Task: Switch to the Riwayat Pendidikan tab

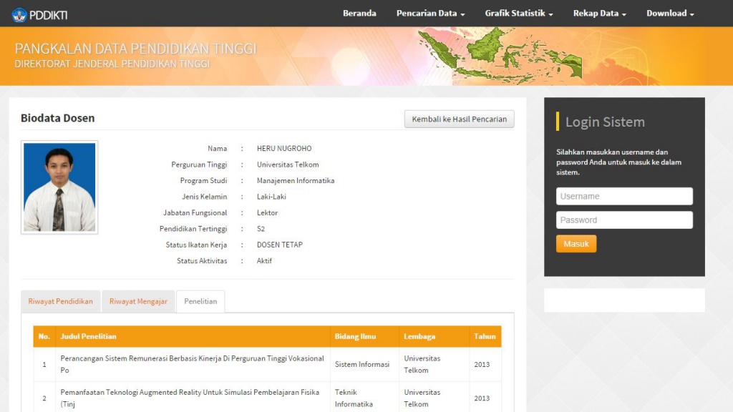Action: tap(60, 301)
